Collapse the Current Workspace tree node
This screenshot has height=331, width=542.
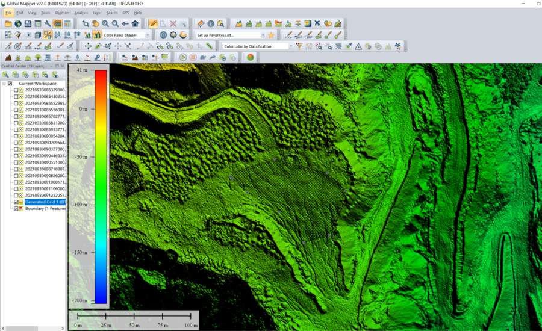(x=4, y=83)
